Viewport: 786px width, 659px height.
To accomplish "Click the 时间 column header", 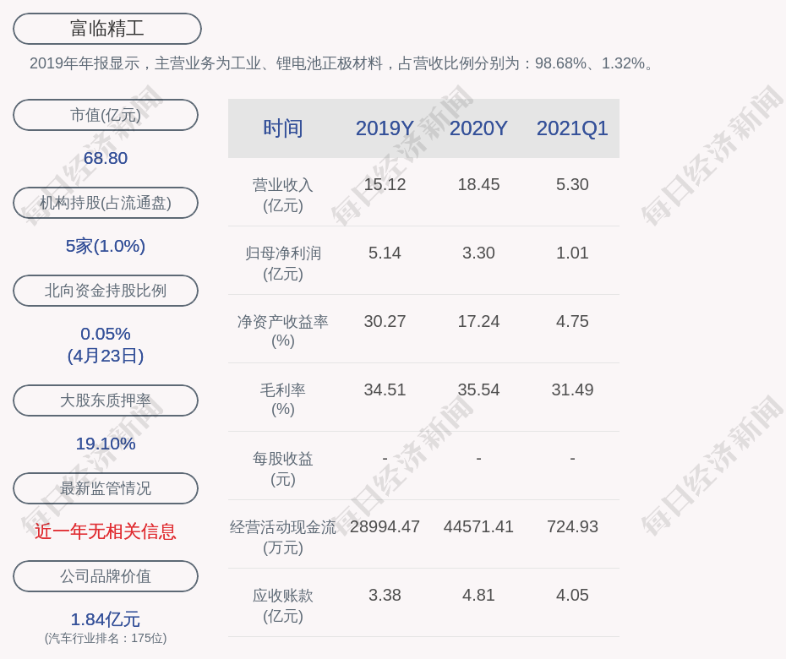I will [x=283, y=128].
